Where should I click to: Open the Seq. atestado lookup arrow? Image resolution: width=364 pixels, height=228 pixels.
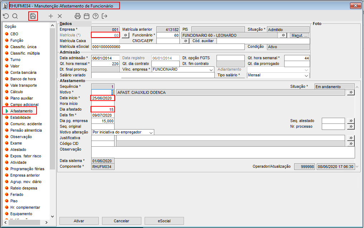351,121
